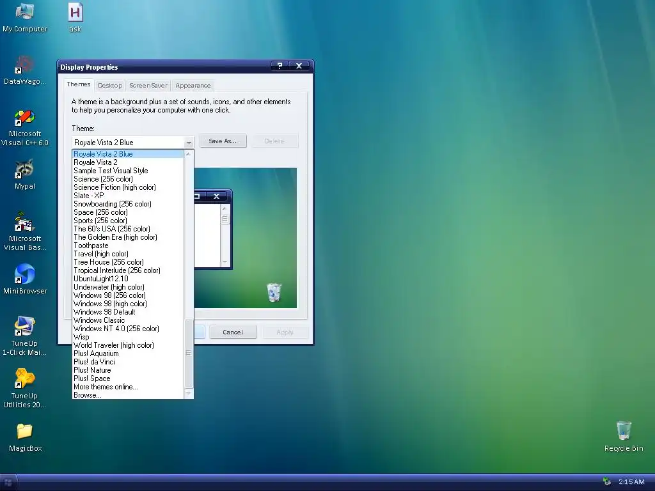Select UbuntuLight12.10 theme
This screenshot has width=655, height=491.
pyautogui.click(x=128, y=279)
